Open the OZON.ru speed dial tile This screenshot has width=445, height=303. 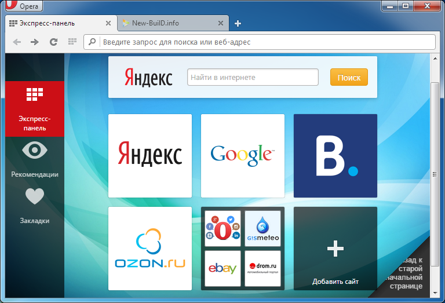pos(150,249)
